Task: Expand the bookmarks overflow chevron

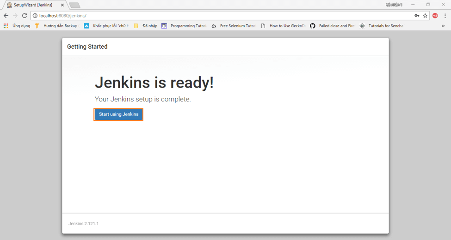Action: pos(443,25)
